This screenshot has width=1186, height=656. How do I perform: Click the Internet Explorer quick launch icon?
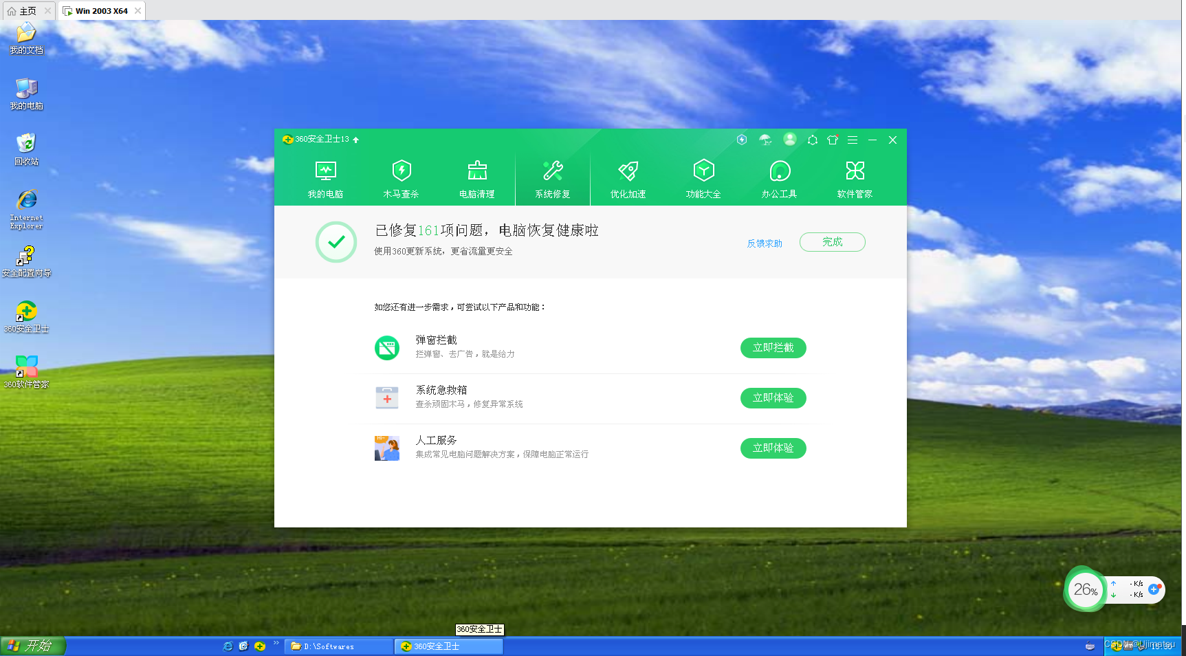tap(228, 646)
